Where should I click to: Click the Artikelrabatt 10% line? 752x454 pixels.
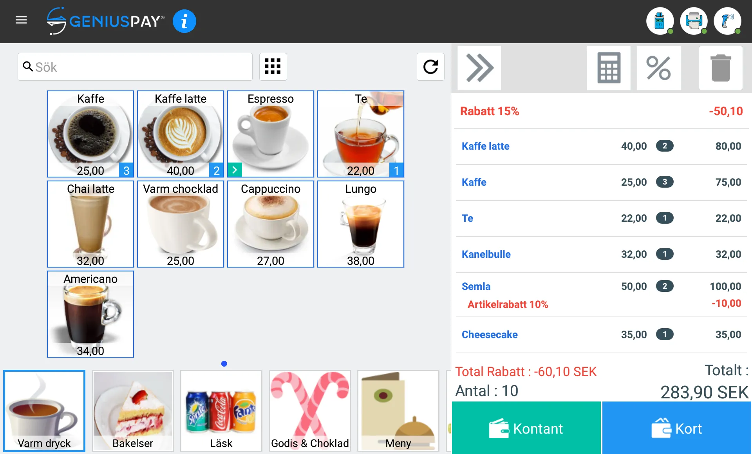click(508, 304)
